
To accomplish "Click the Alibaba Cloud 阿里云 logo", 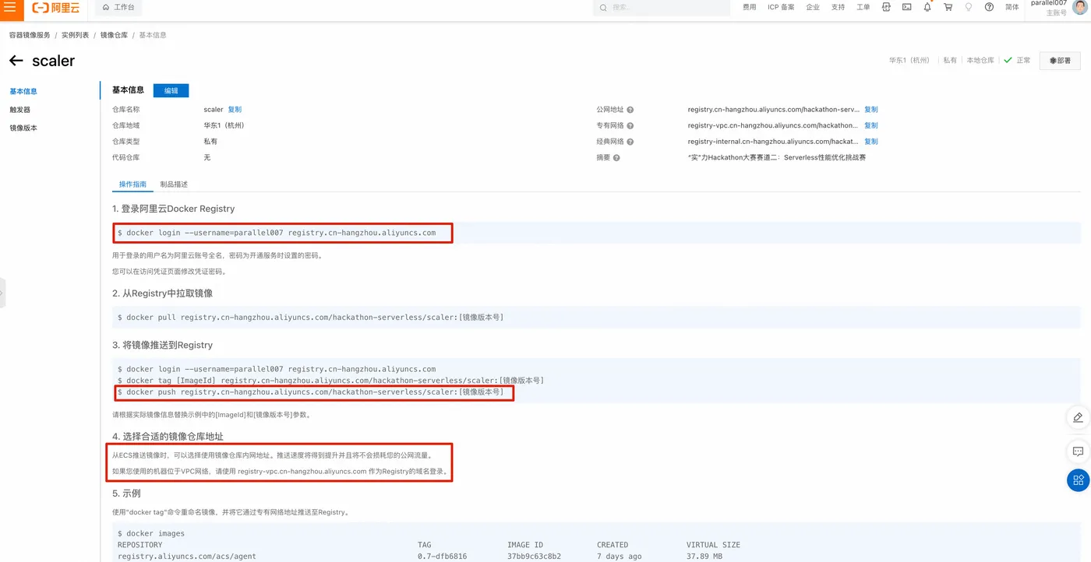I will tap(56, 7).
